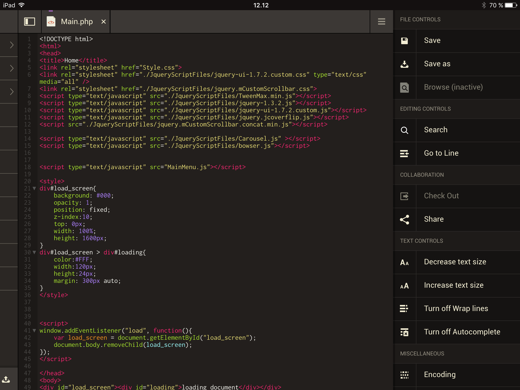Decrease text size
Screen dimensions: 520x390
tap(455, 262)
